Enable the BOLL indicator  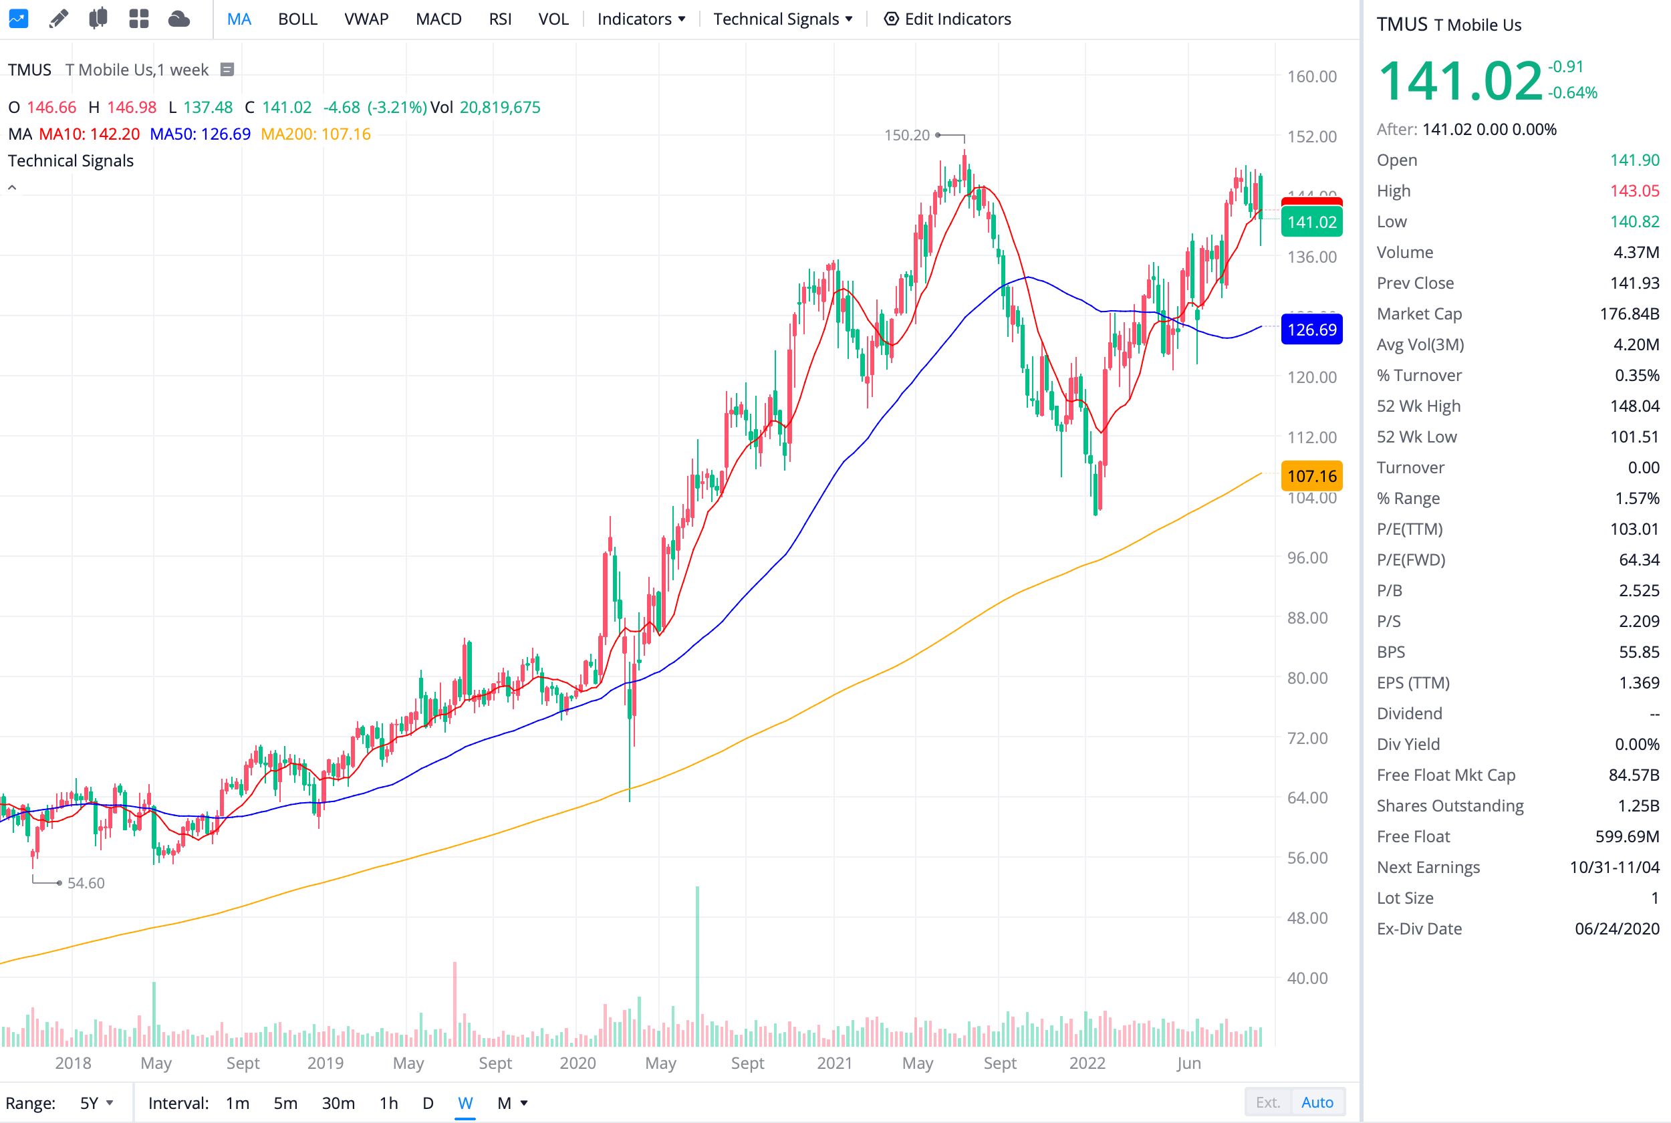[x=297, y=19]
